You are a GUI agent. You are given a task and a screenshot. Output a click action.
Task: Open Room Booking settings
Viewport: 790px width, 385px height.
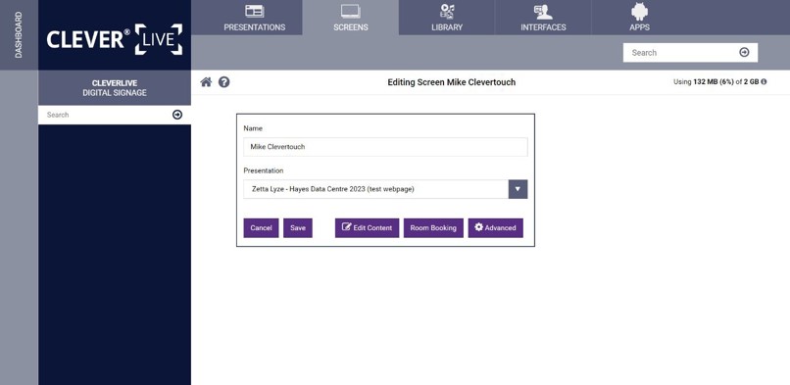tap(433, 228)
